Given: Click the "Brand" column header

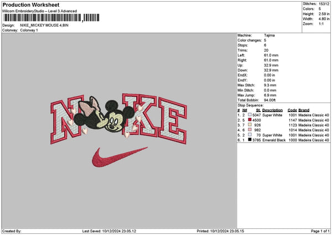Looking at the screenshot, I should coord(304,110).
